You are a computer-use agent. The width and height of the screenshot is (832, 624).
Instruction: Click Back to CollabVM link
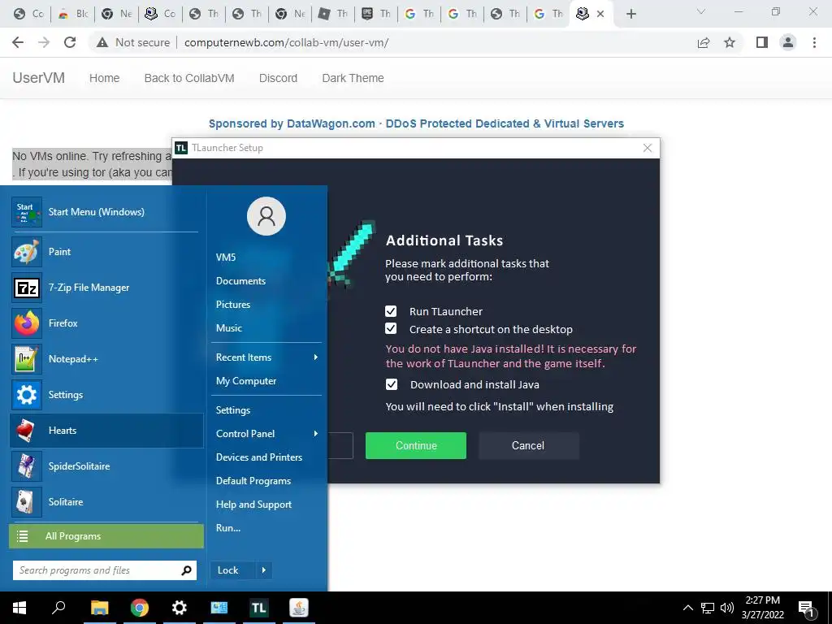pos(189,78)
